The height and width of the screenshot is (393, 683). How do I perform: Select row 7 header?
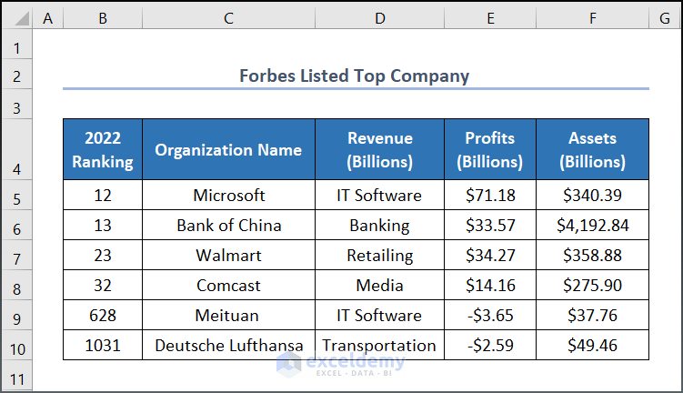click(16, 256)
